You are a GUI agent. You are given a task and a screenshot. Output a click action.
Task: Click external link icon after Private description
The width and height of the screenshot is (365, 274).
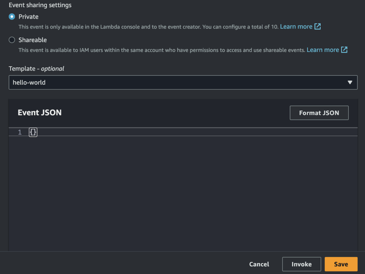[x=318, y=27]
